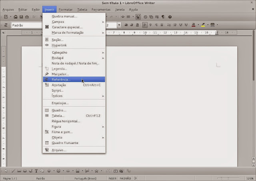Adjust the zoom slider in status bar

coord(228,178)
